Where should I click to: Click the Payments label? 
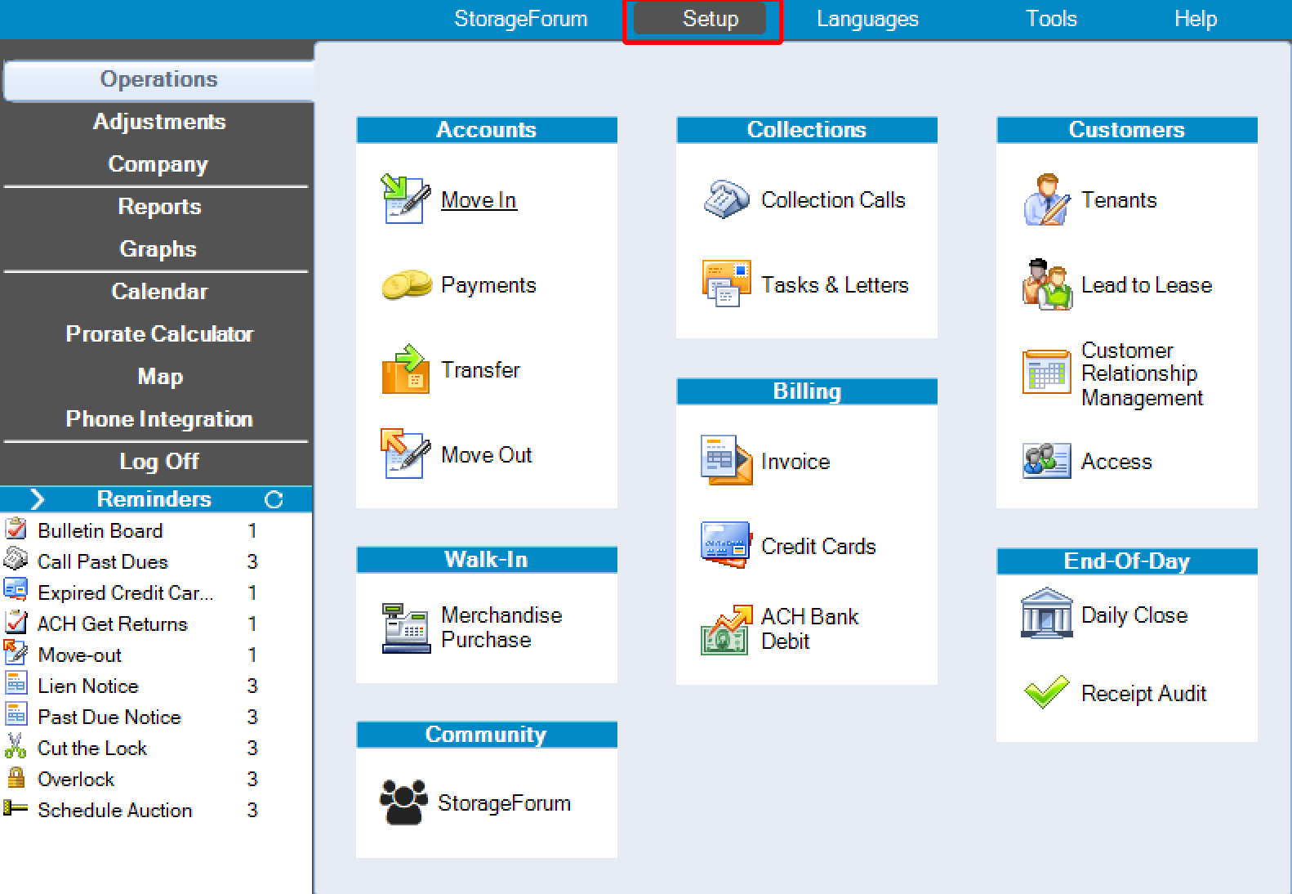click(x=488, y=285)
